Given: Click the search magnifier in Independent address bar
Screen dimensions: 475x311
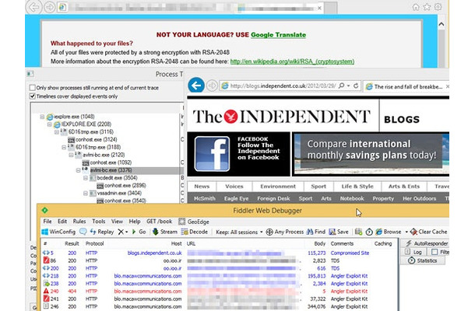Looking at the screenshot, I should point(341,86).
